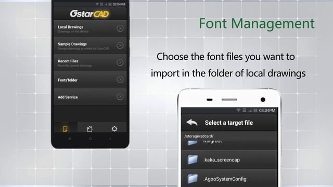The image size is (333, 187).
Task: Tap 03:04PM clock on white phone
Action: click(x=267, y=110)
